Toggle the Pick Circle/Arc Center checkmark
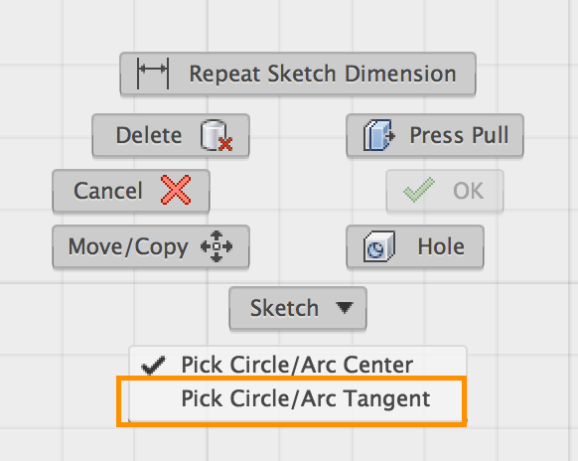This screenshot has height=461, width=578. (153, 365)
